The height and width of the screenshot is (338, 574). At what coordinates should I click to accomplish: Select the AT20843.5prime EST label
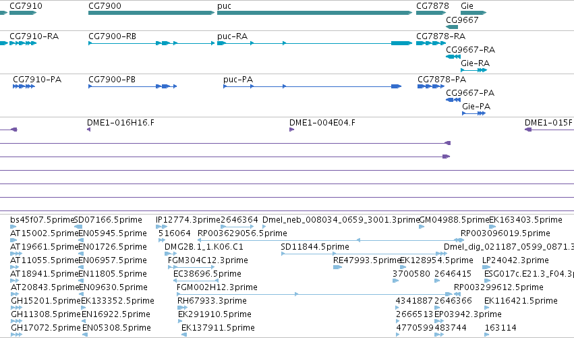point(45,287)
